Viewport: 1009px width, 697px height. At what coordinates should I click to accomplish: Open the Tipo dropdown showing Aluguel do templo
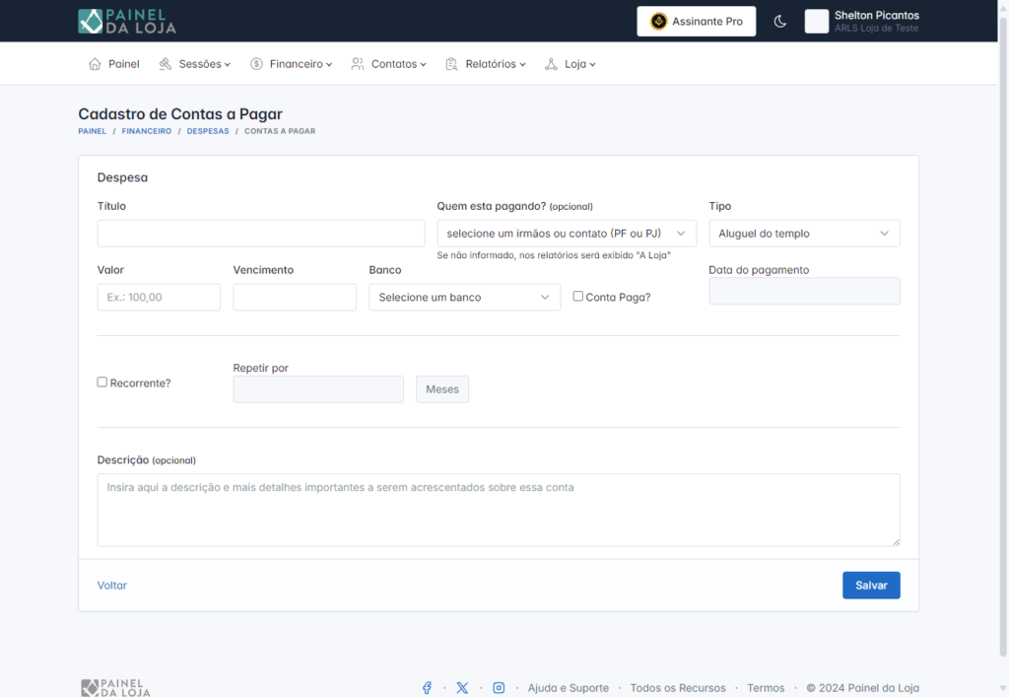[x=804, y=233]
